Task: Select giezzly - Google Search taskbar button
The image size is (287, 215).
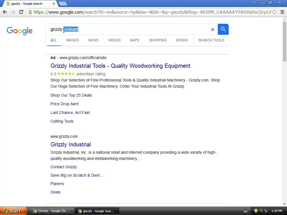Action: (97, 211)
